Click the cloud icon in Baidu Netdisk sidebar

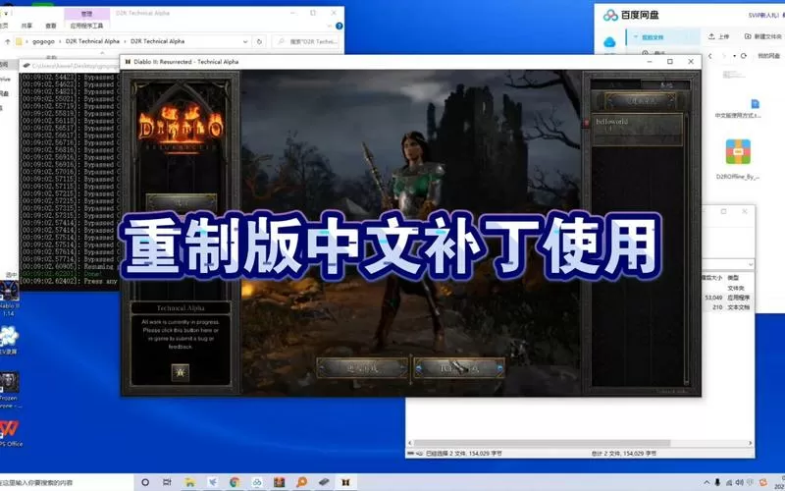point(609,42)
